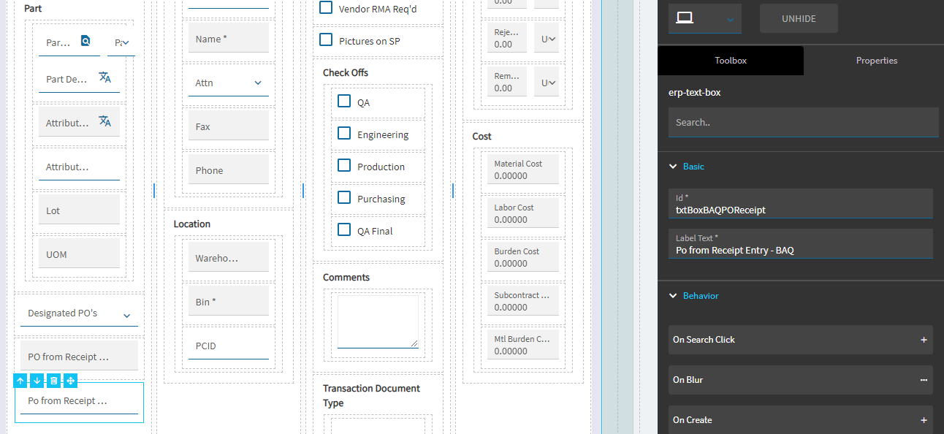Image resolution: width=944 pixels, height=434 pixels.
Task: Click the Label Text property field
Action: point(801,243)
